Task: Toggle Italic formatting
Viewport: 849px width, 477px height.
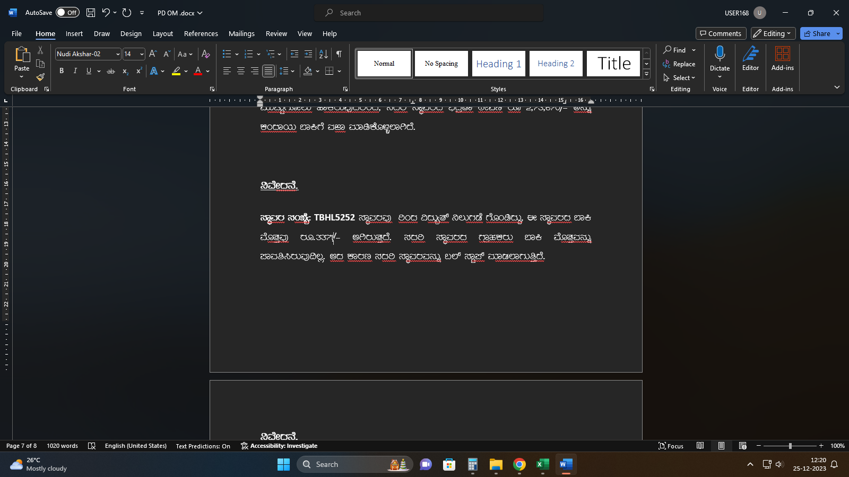Action: (75, 71)
